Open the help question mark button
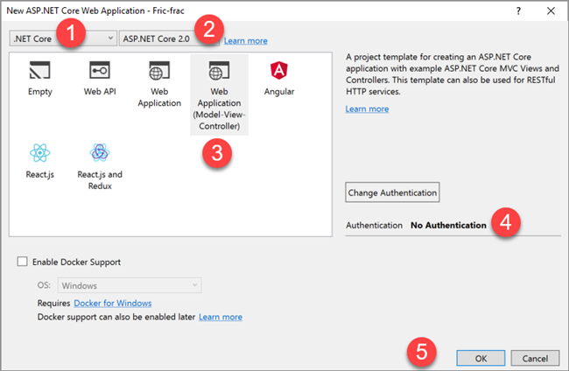The height and width of the screenshot is (371, 569). (x=518, y=10)
